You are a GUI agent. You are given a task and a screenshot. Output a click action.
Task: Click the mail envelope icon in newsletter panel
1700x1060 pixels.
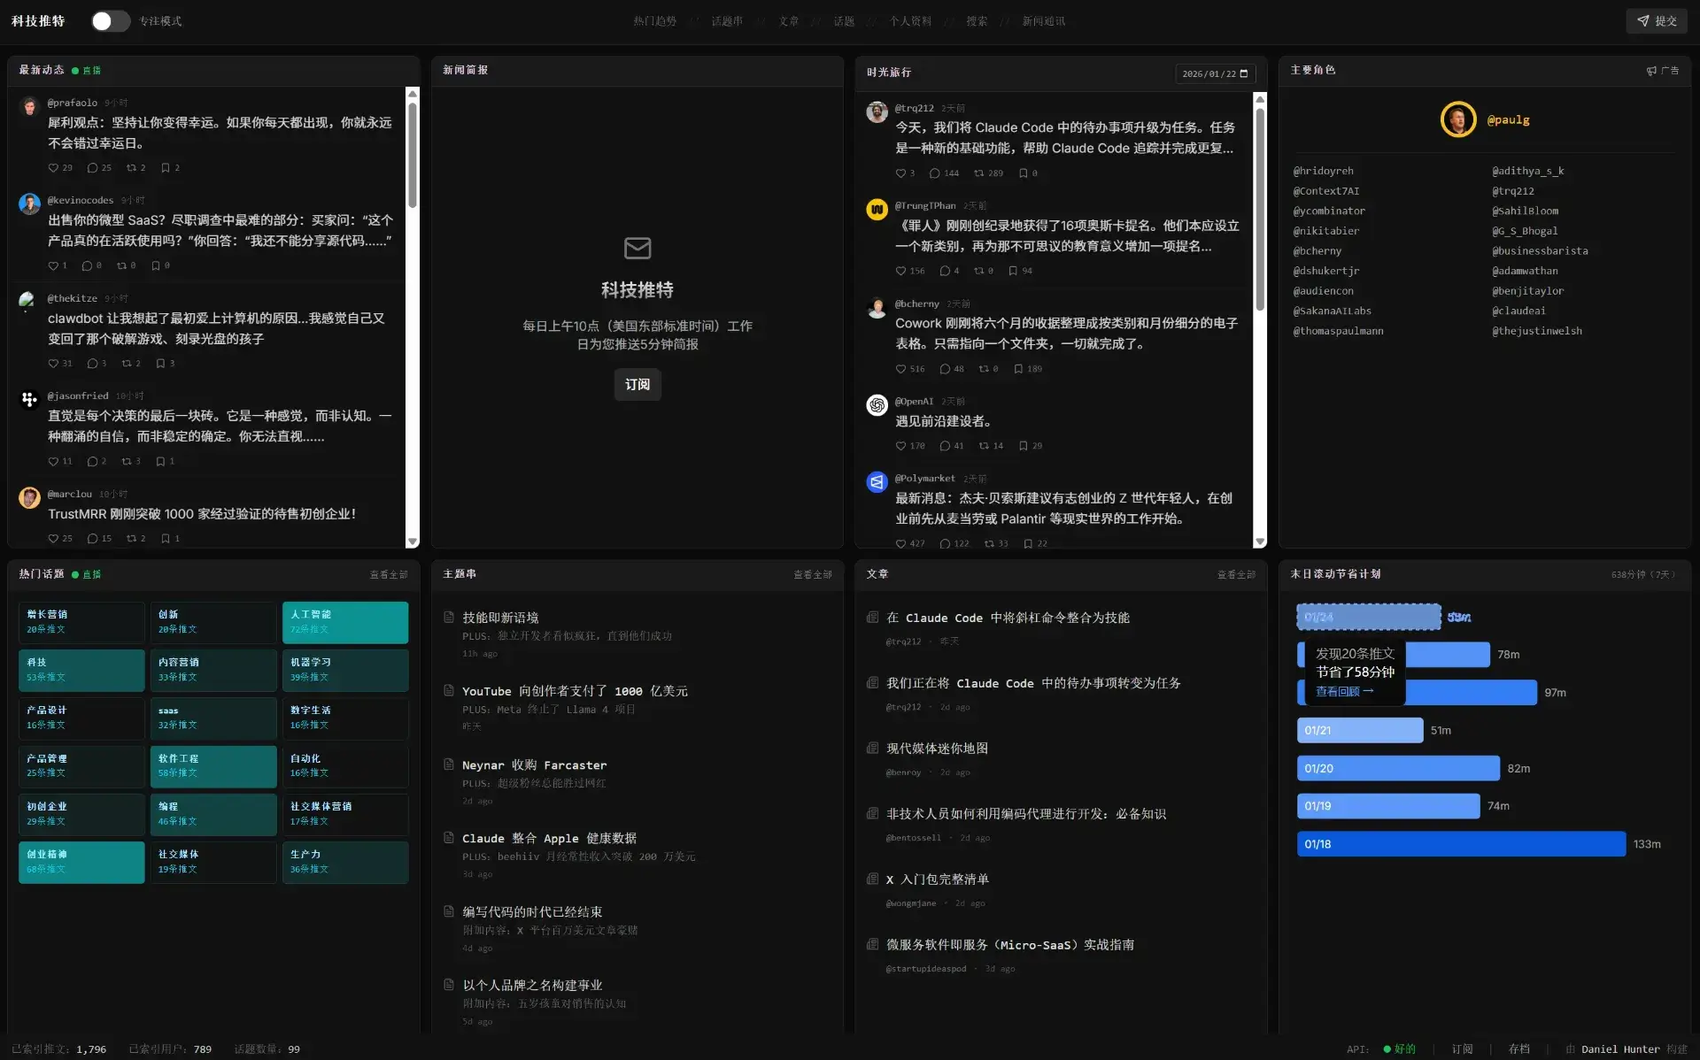point(637,248)
